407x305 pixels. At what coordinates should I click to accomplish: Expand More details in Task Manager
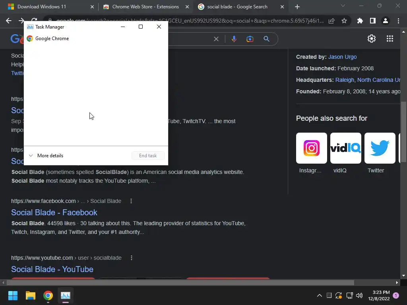pyautogui.click(x=46, y=156)
